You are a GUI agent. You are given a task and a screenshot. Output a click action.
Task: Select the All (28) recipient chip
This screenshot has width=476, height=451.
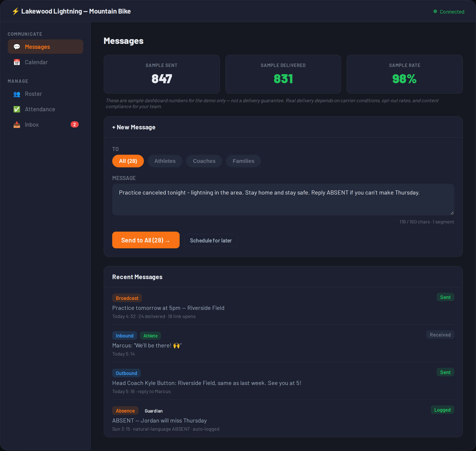[x=128, y=161]
